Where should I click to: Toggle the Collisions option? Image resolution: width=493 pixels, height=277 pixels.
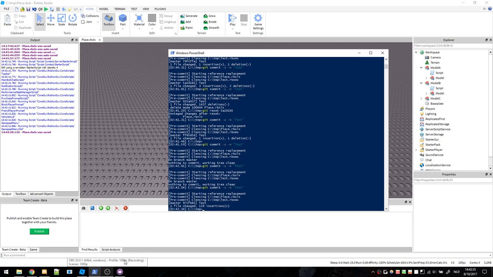[x=90, y=16]
